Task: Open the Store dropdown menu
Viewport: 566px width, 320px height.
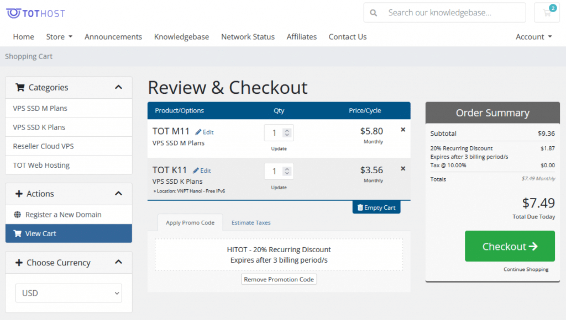Action: coord(59,37)
